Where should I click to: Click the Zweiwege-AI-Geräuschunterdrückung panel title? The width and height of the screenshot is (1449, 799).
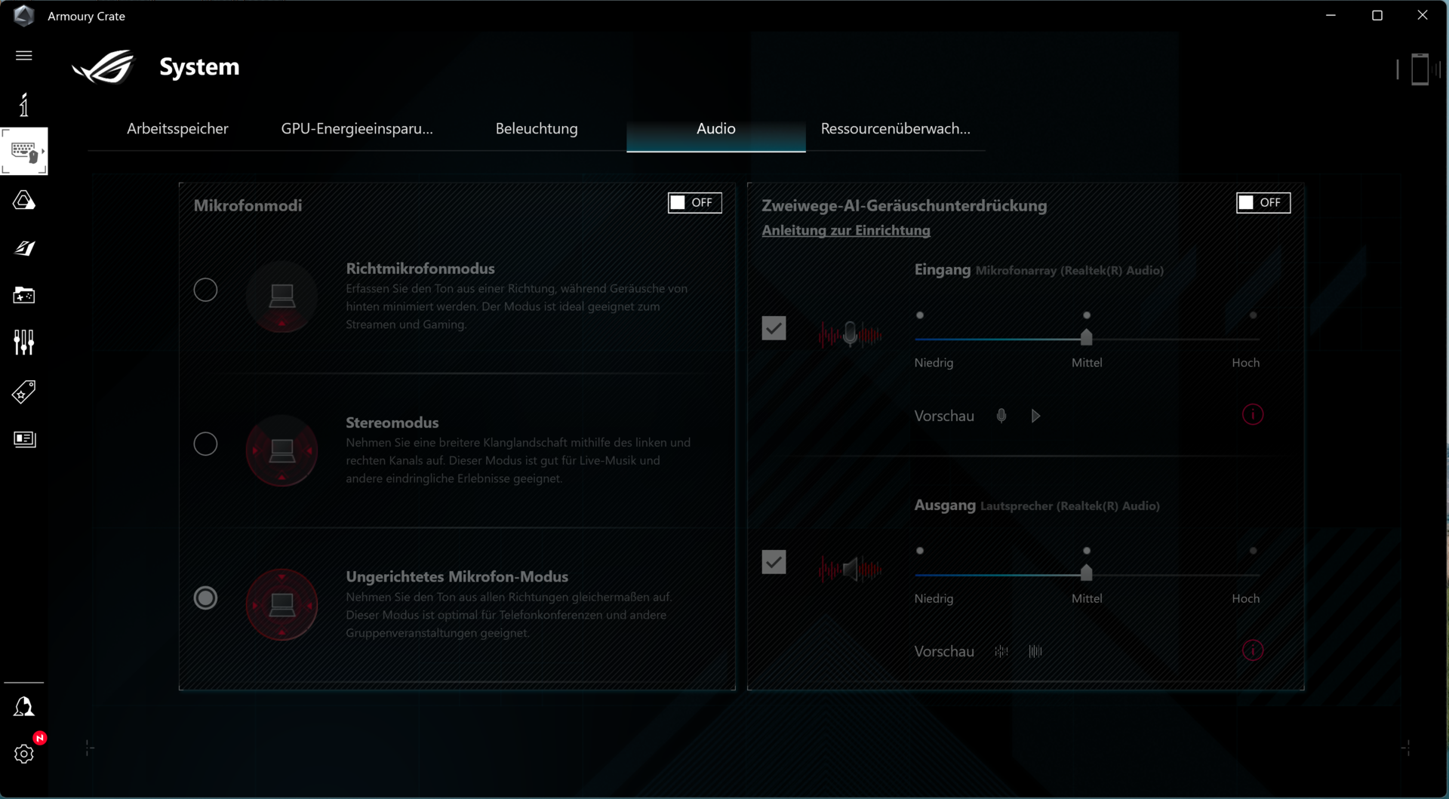904,205
